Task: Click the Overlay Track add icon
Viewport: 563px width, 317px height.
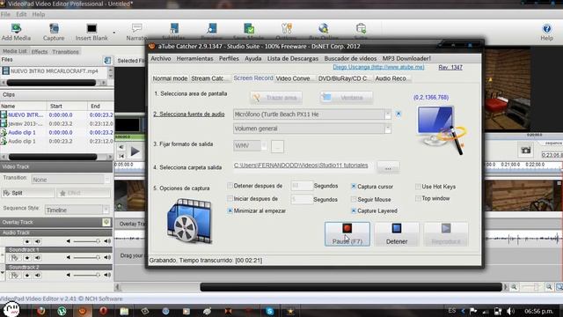Action: click(x=106, y=222)
